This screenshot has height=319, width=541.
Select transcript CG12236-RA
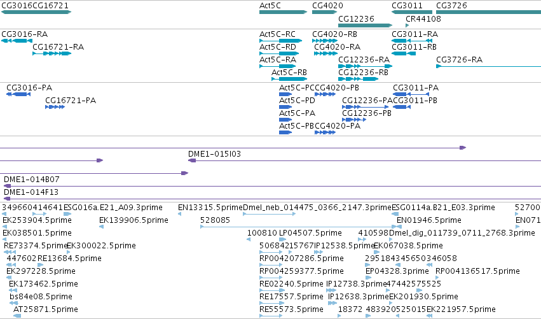[365, 66]
